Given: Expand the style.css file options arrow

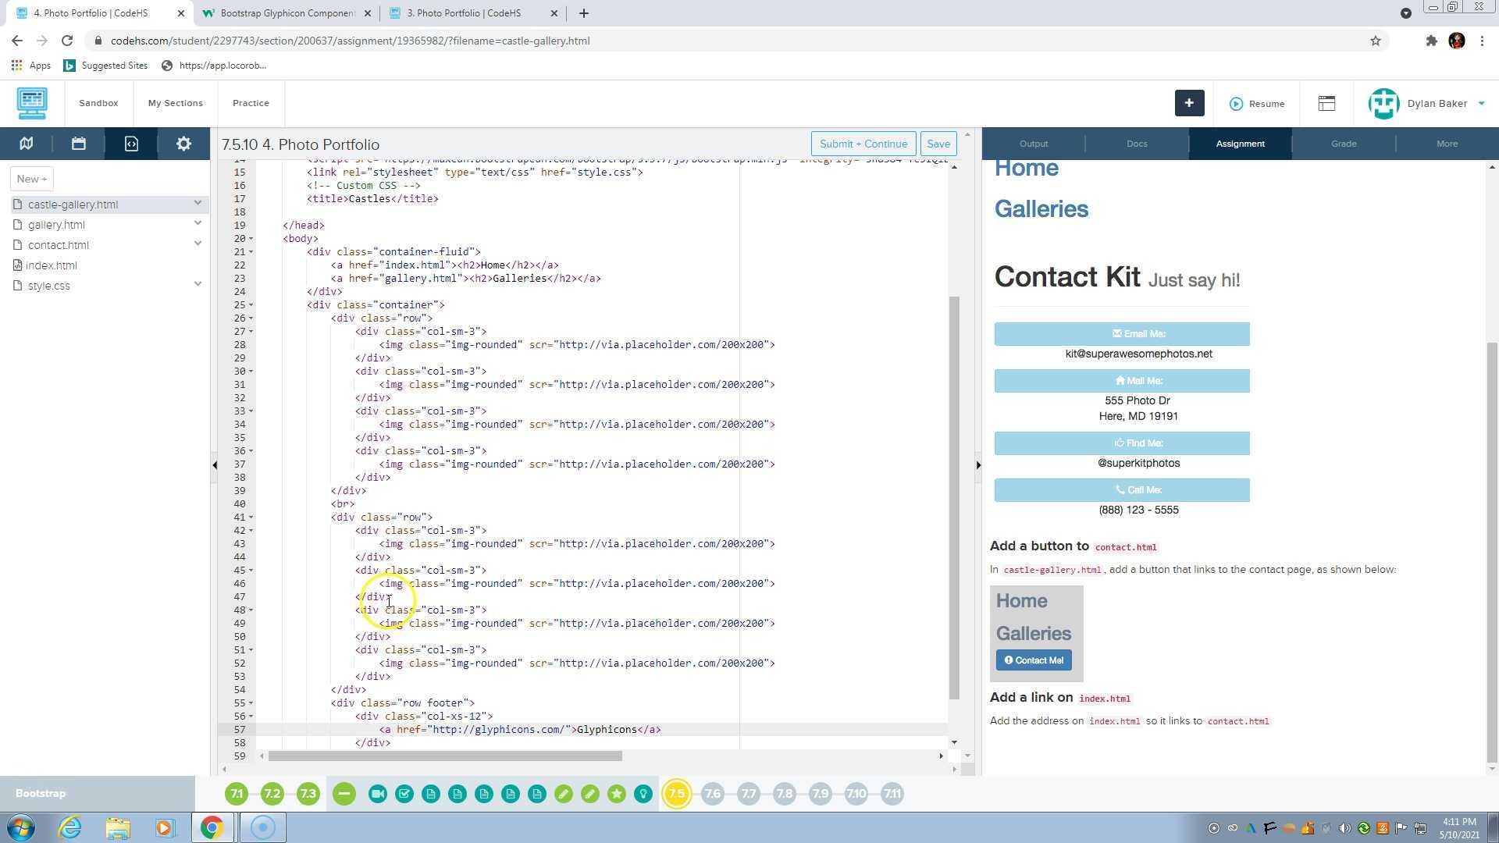Looking at the screenshot, I should coord(198,284).
